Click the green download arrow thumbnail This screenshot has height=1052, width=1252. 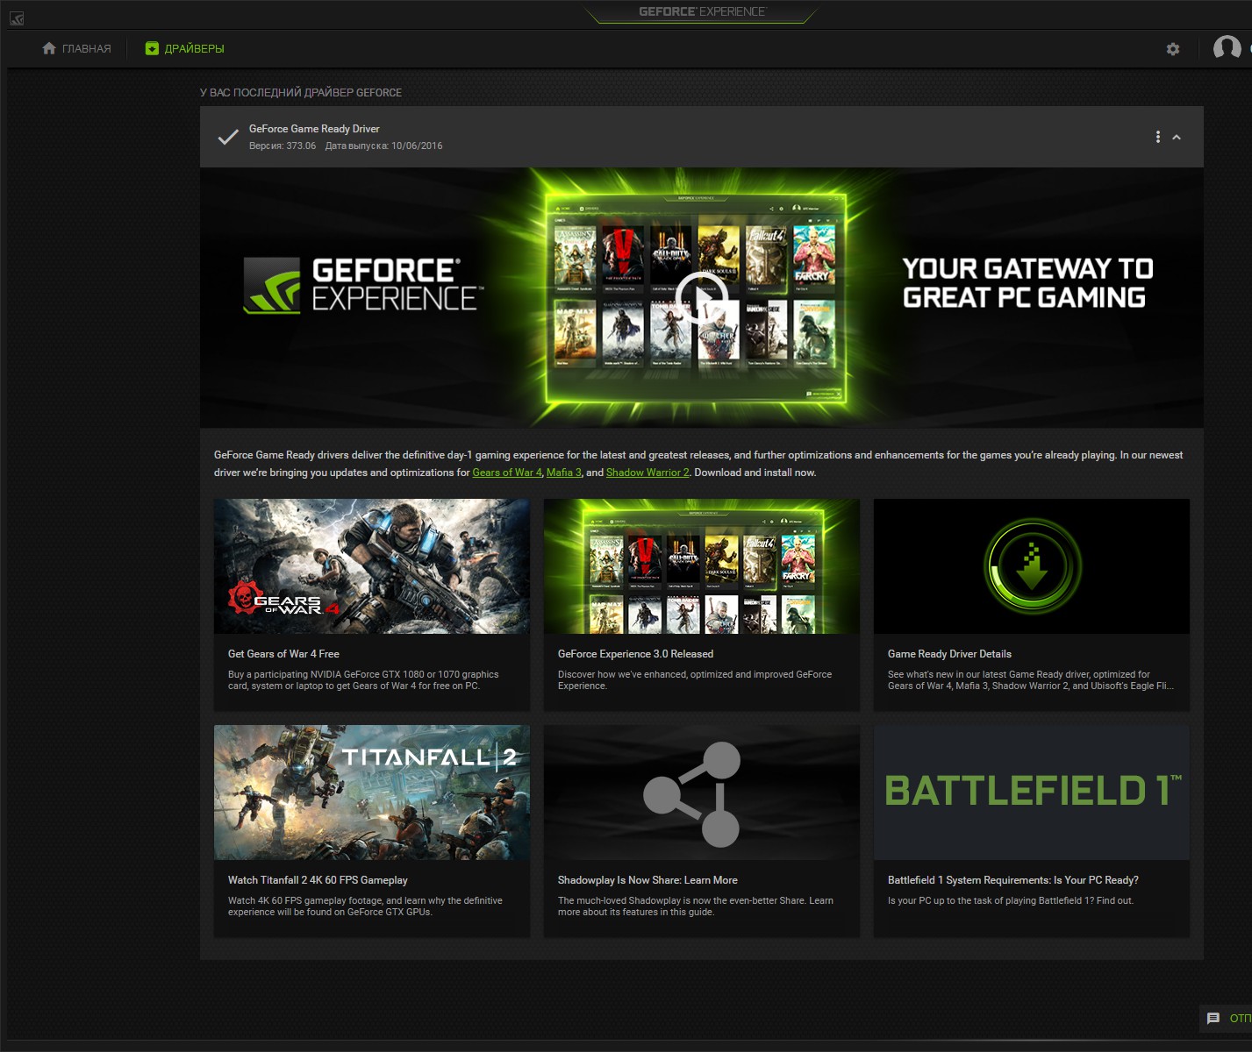pos(1032,566)
